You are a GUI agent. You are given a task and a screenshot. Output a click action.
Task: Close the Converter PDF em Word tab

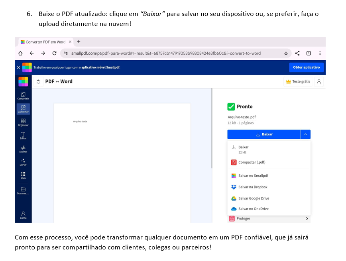(x=70, y=42)
